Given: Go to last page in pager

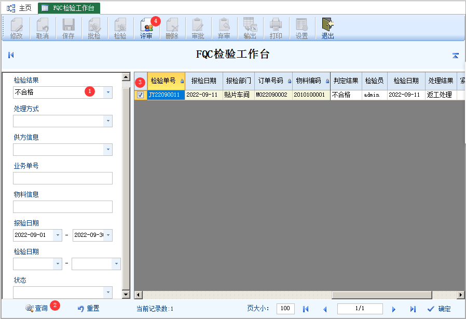Looking at the screenshot, I should (x=413, y=309).
